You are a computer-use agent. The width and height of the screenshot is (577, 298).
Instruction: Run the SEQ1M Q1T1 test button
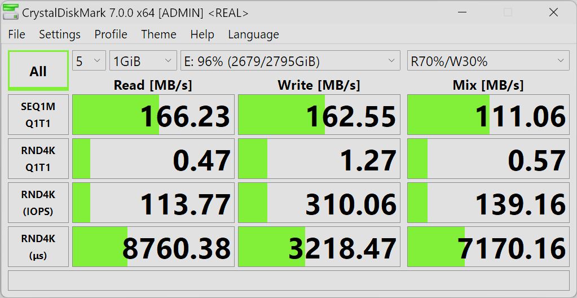pyautogui.click(x=38, y=115)
